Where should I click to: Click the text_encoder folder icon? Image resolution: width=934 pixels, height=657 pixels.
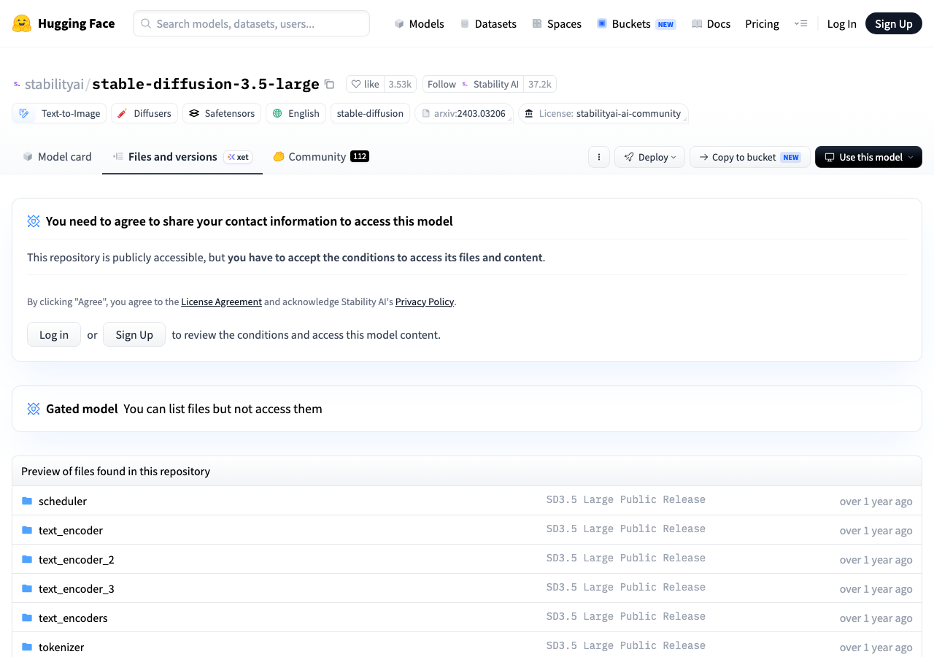coord(27,530)
